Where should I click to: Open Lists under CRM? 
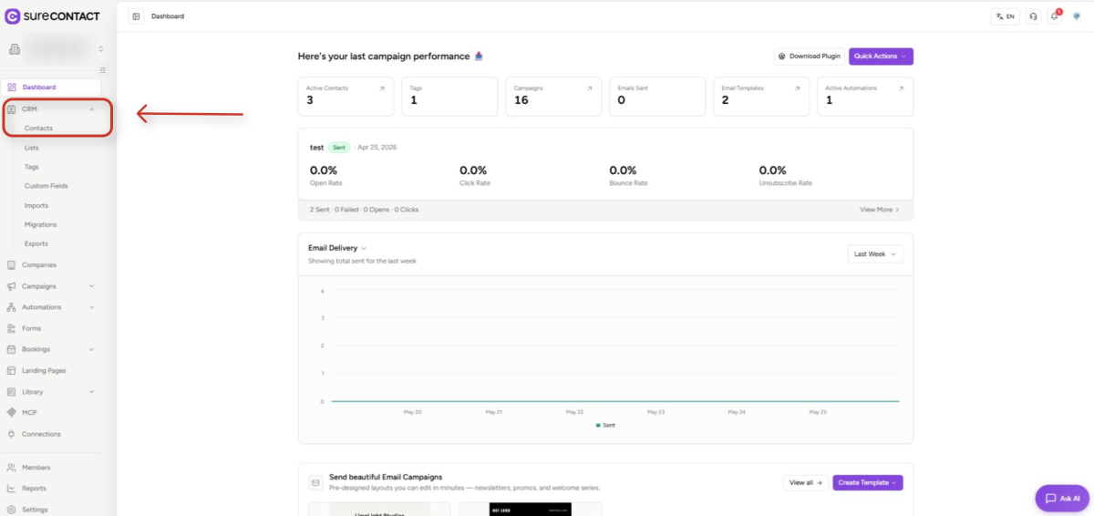tap(32, 148)
